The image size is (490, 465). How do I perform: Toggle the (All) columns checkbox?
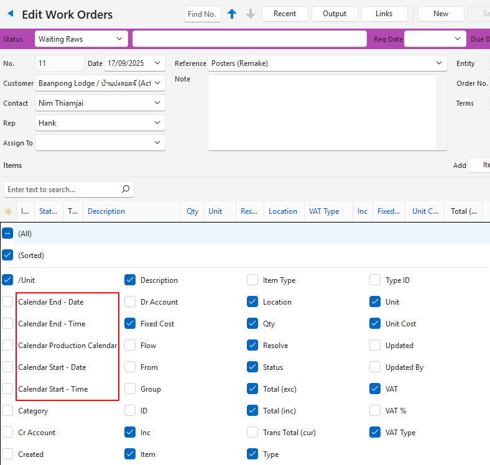[x=7, y=234]
